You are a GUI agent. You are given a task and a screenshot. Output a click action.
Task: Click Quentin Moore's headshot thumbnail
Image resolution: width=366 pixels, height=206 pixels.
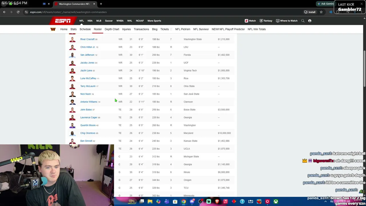[72, 125]
